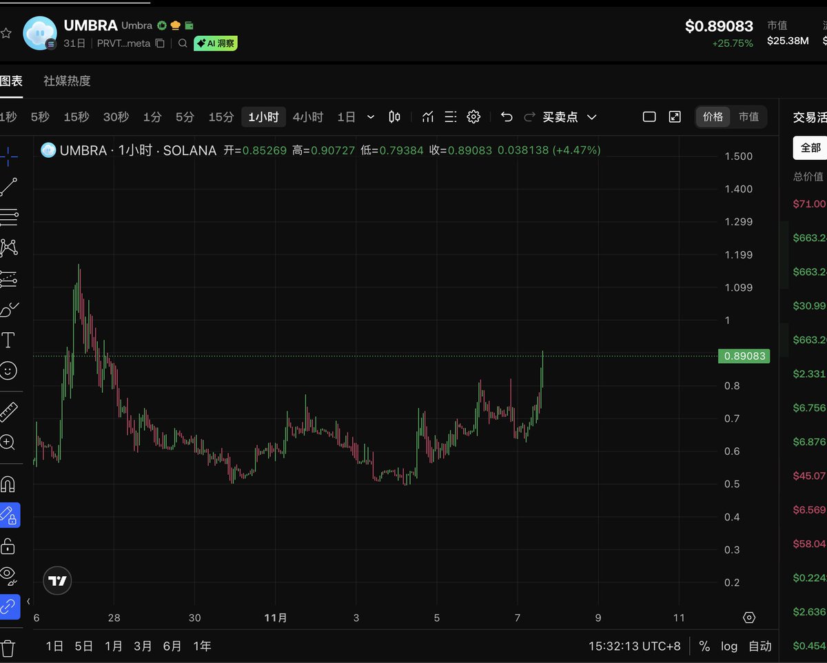
Task: Toggle the lock all drawings tool
Action: [8, 547]
